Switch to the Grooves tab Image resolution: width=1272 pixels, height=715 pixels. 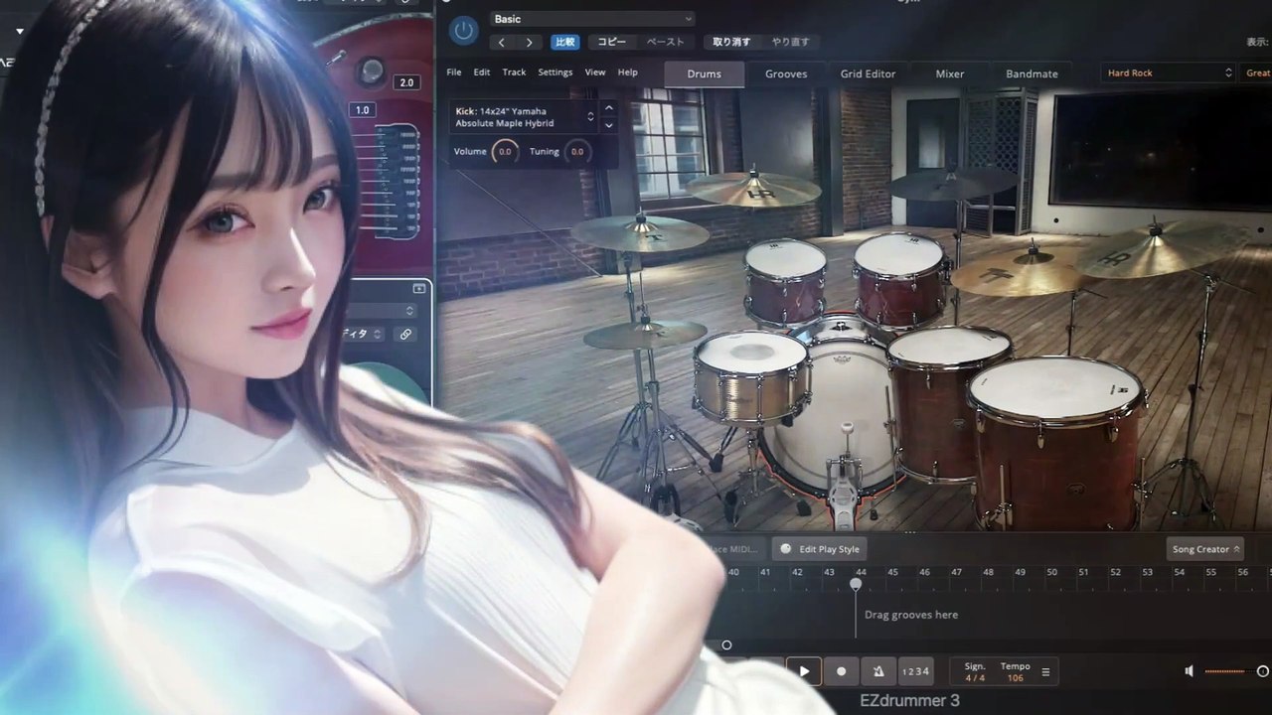click(786, 73)
